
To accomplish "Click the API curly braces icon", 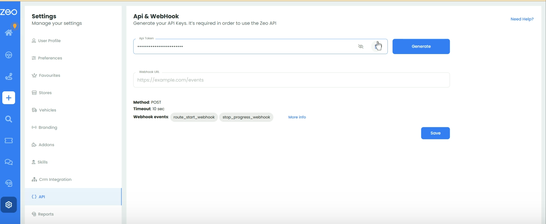I will [34, 197].
